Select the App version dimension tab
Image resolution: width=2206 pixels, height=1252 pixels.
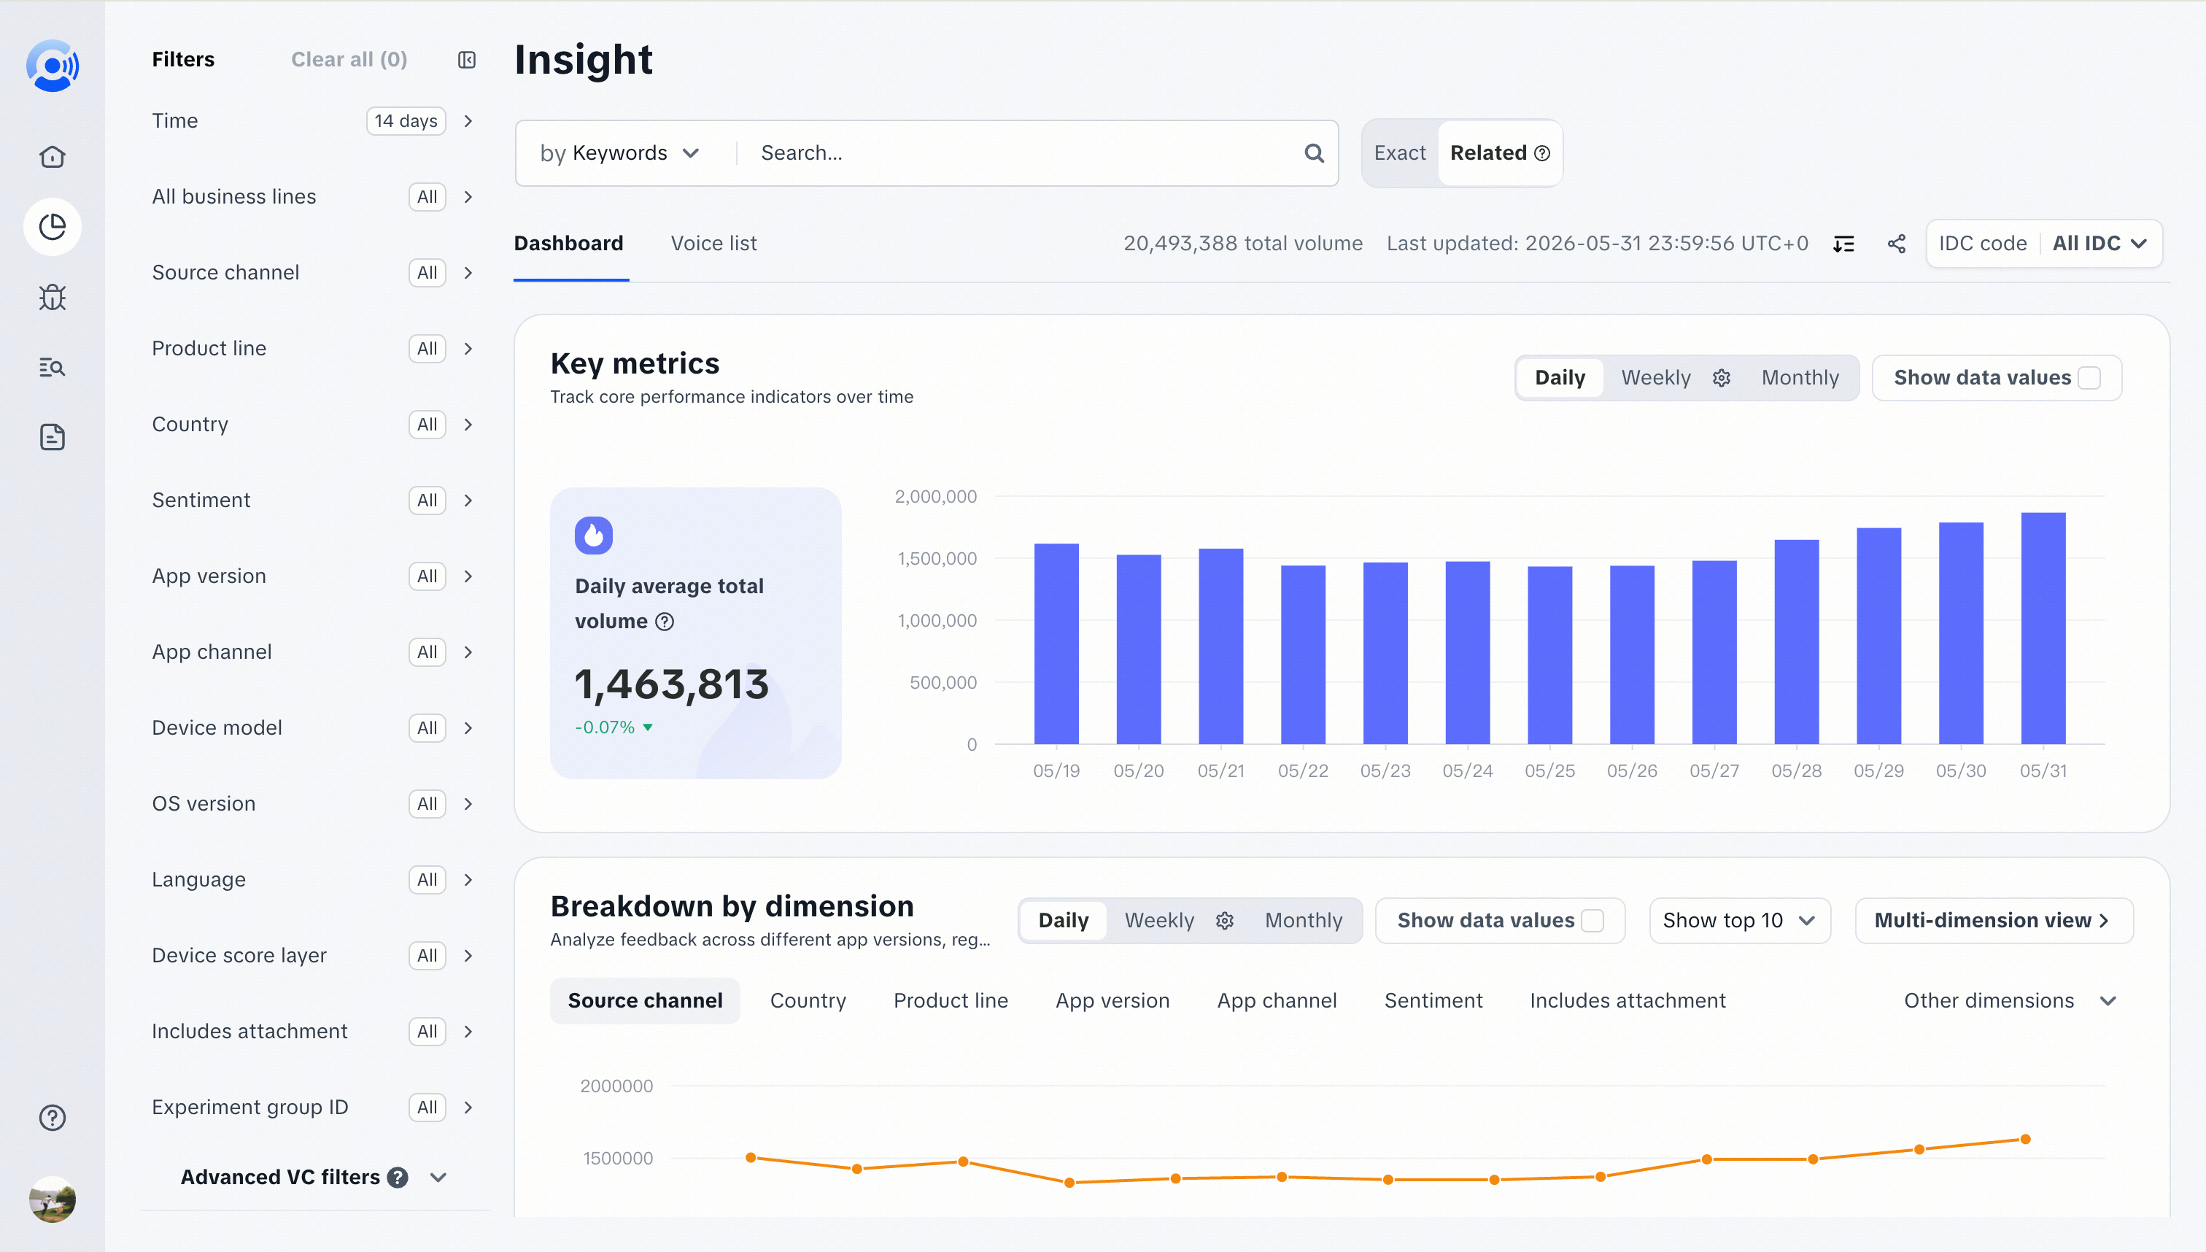click(1112, 1001)
